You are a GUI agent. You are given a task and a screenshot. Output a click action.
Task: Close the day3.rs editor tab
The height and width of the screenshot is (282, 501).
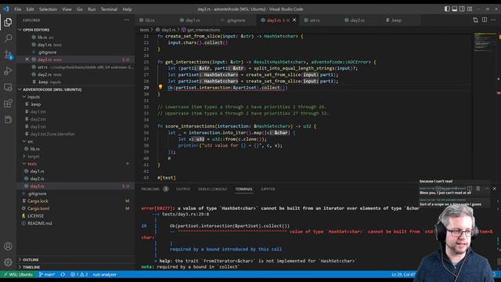coord(294,20)
